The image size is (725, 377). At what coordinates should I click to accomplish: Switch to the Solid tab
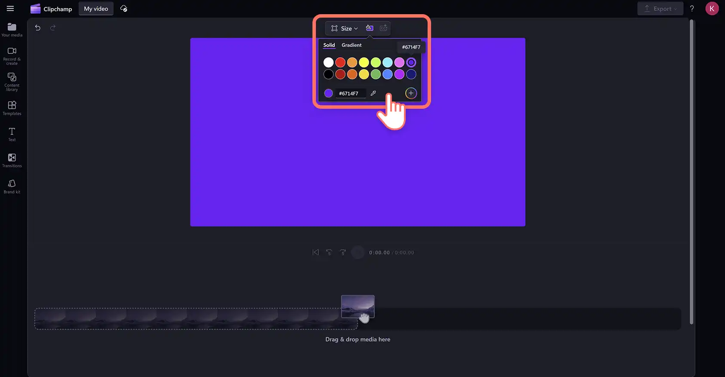[x=329, y=45]
